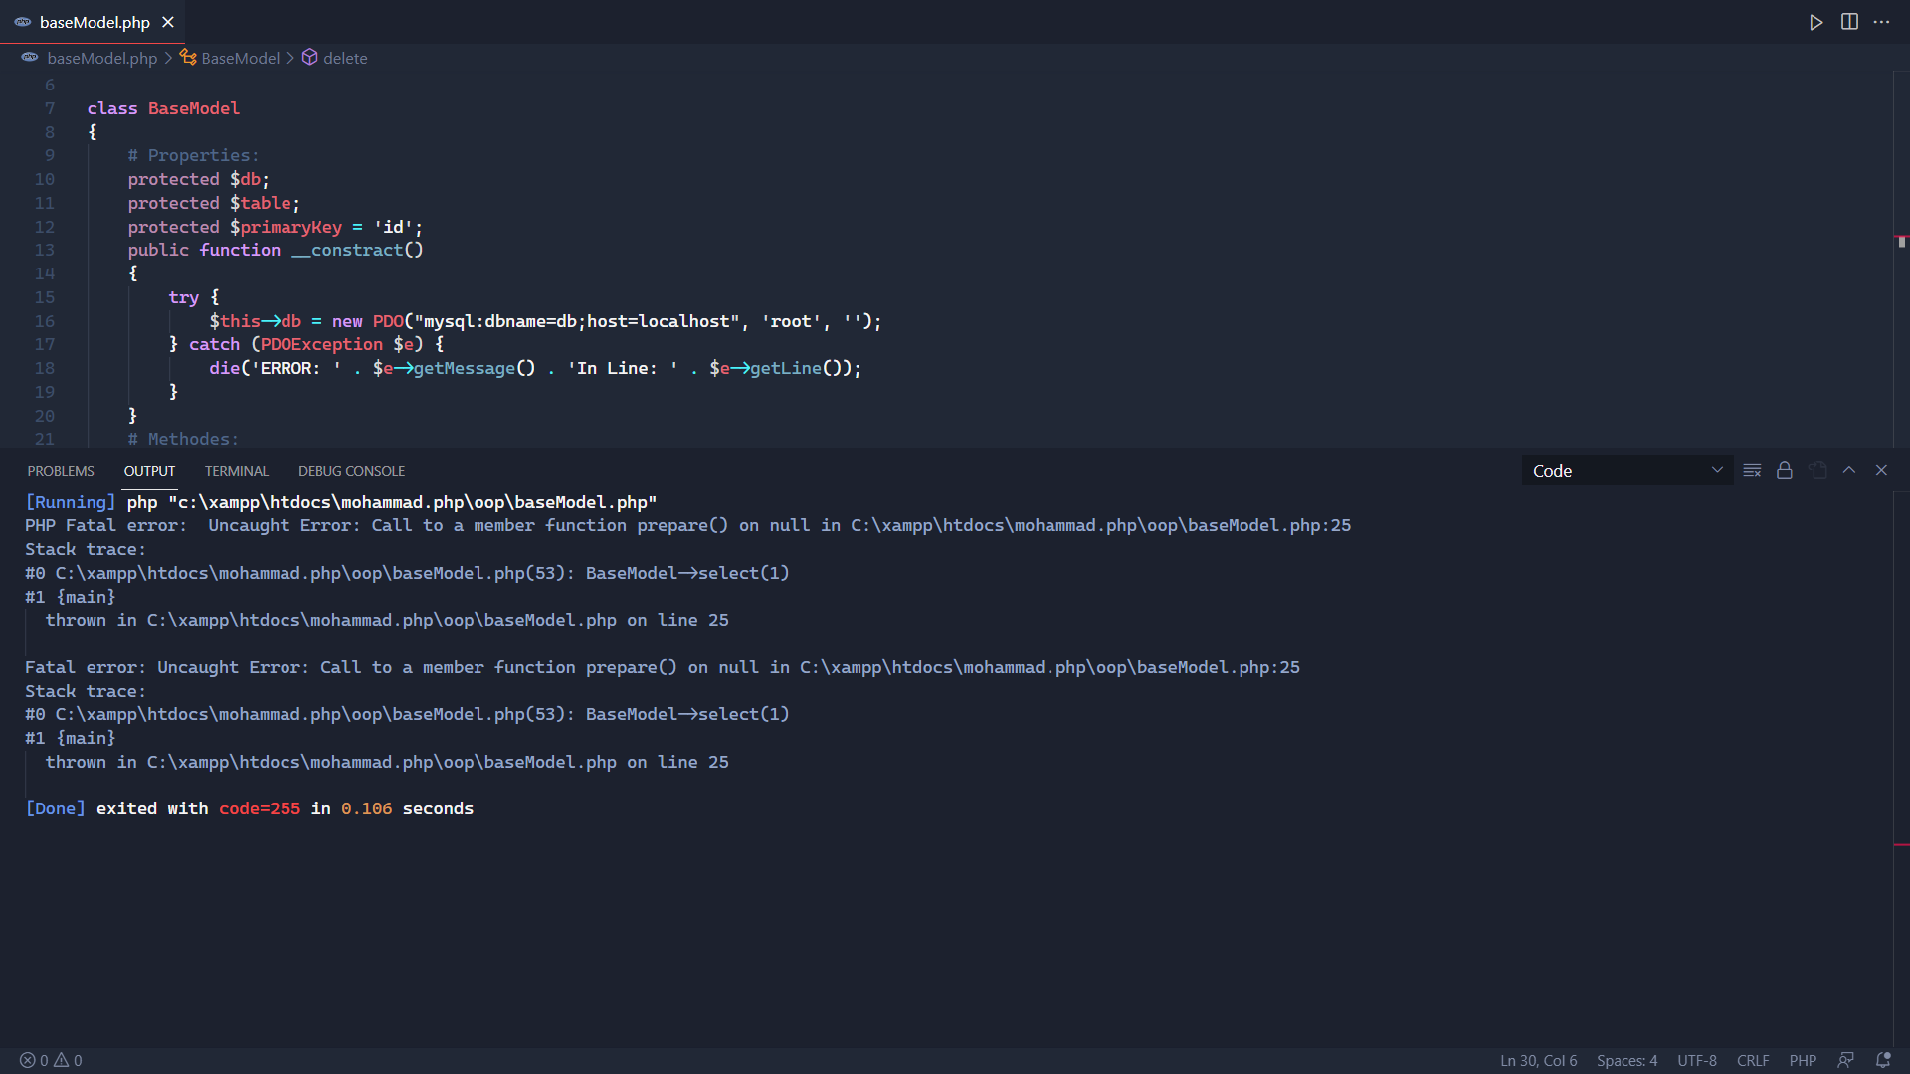Click the protected $table property line
The width and height of the screenshot is (1910, 1074).
[x=214, y=203]
